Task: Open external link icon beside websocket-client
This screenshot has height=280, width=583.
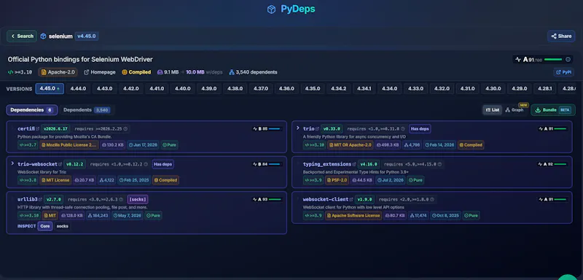Action: 351,199
